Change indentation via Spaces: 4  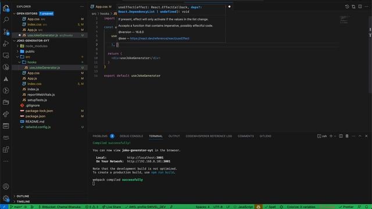tap(203, 207)
